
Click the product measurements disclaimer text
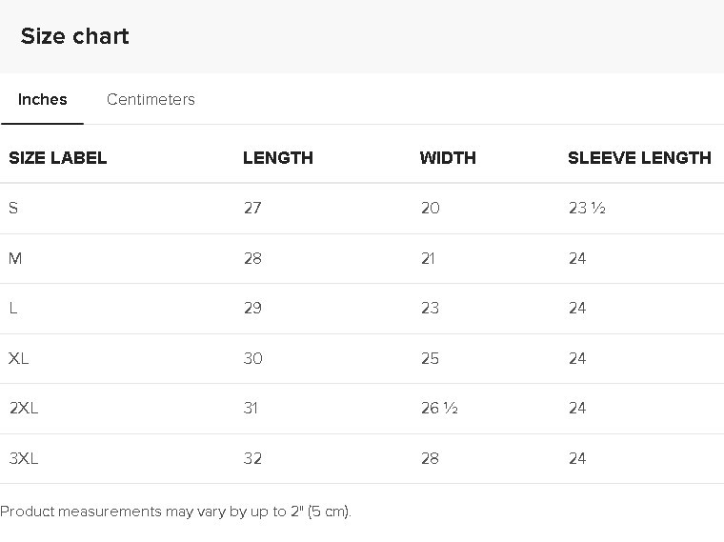pyautogui.click(x=176, y=512)
